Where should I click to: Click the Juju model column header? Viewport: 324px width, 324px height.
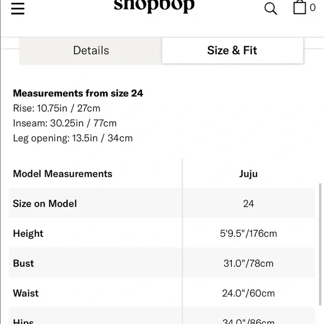(248, 174)
